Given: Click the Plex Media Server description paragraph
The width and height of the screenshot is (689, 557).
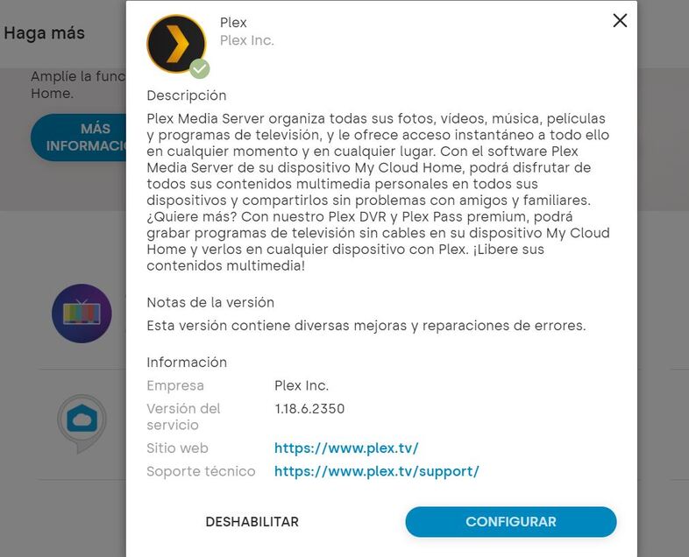Looking at the screenshot, I should click(379, 192).
